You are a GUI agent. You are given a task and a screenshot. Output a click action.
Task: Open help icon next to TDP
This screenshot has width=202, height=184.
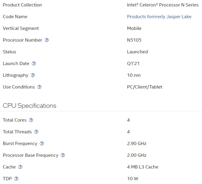16,179
